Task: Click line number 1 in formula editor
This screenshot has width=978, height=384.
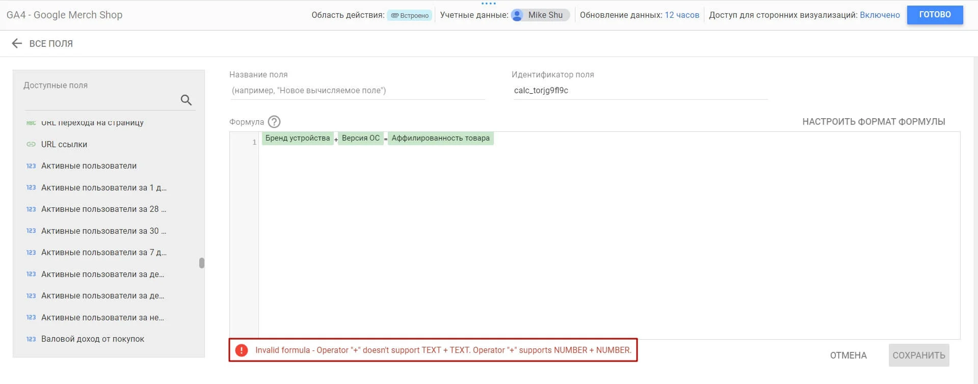Action: coord(254,142)
